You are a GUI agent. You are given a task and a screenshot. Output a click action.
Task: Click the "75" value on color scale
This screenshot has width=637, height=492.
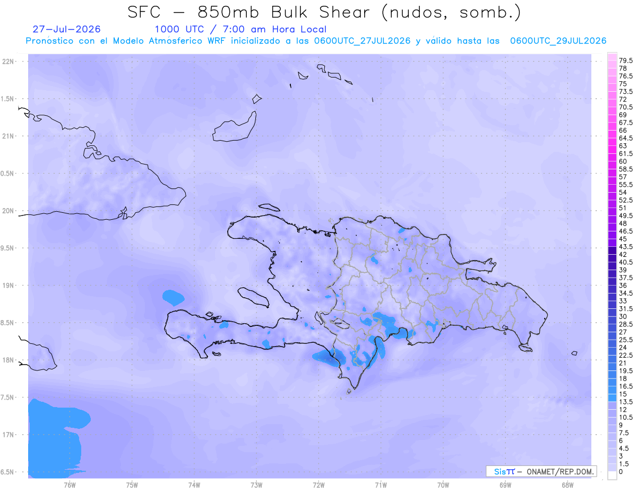623,84
